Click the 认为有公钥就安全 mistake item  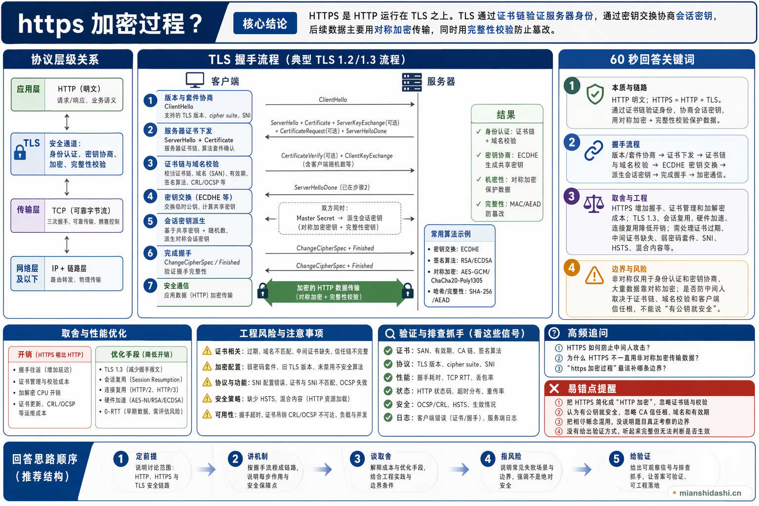tap(637, 412)
